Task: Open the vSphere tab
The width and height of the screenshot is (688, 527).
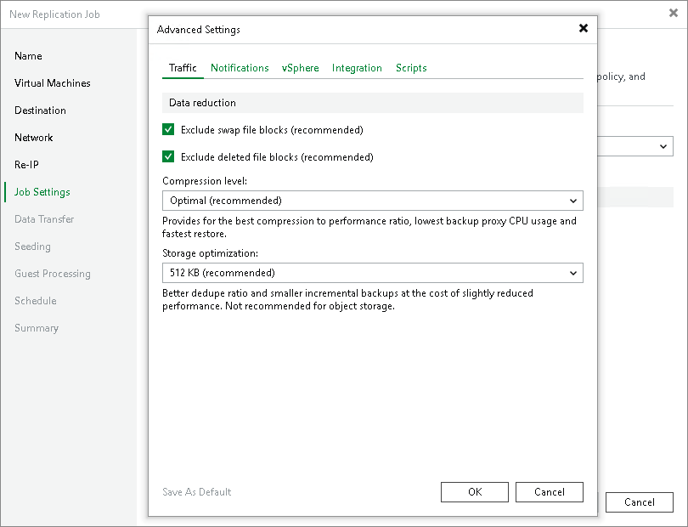Action: (x=300, y=68)
